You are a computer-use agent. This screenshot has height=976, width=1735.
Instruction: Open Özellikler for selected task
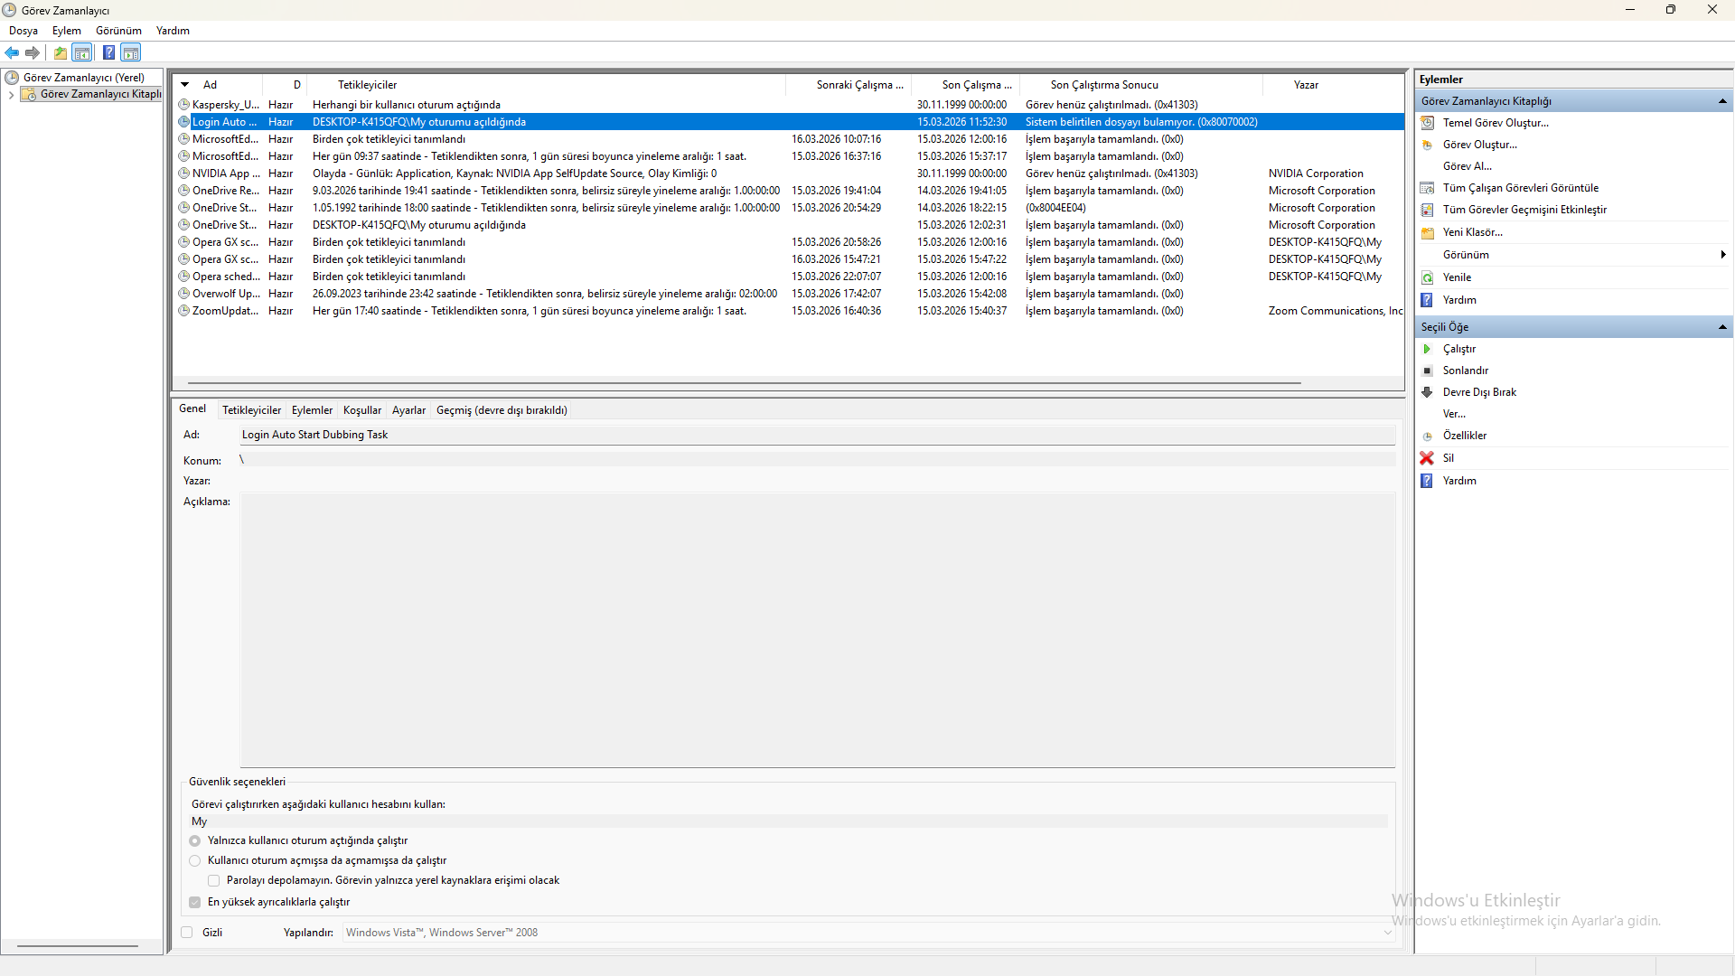pyautogui.click(x=1464, y=436)
